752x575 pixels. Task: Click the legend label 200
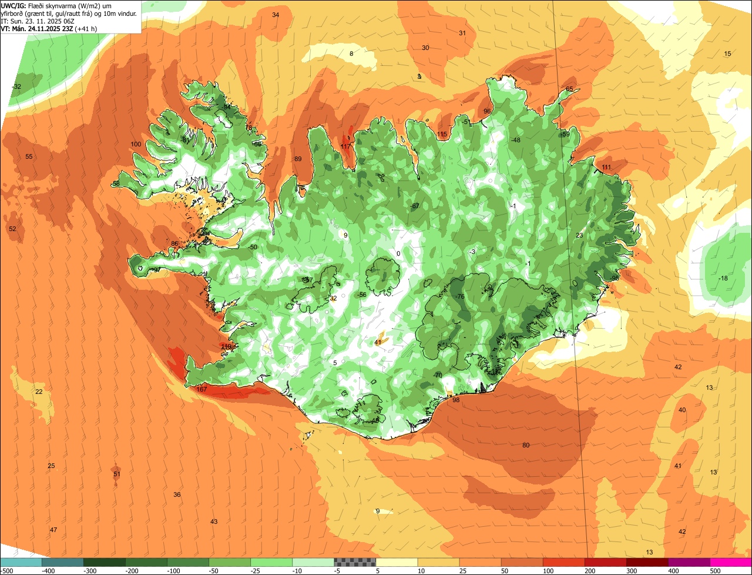tap(589, 570)
